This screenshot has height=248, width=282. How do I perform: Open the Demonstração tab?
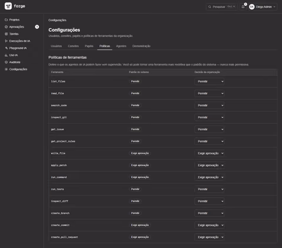142,46
